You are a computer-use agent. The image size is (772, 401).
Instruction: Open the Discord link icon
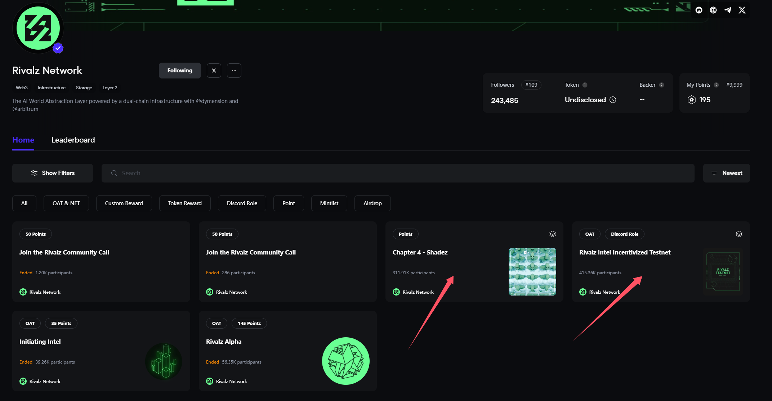[699, 10]
